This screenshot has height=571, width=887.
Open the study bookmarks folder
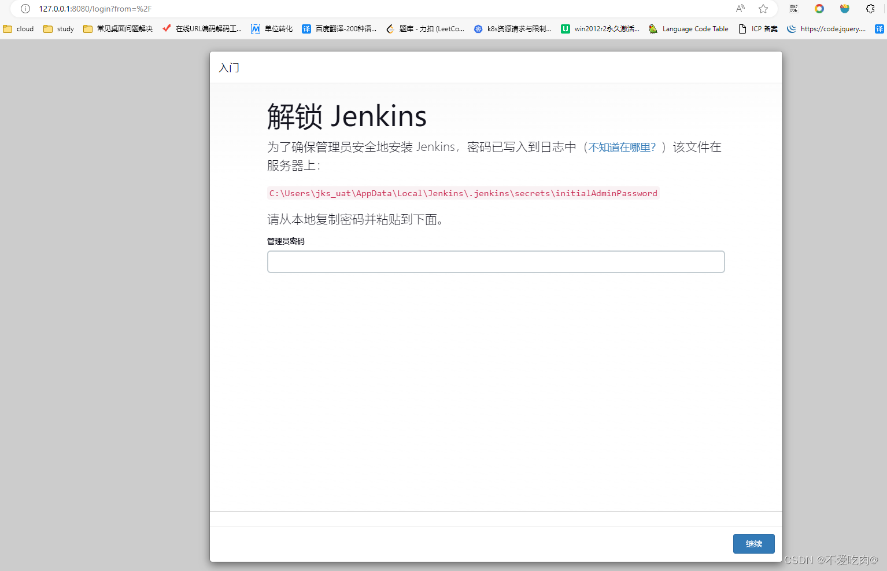coord(59,29)
